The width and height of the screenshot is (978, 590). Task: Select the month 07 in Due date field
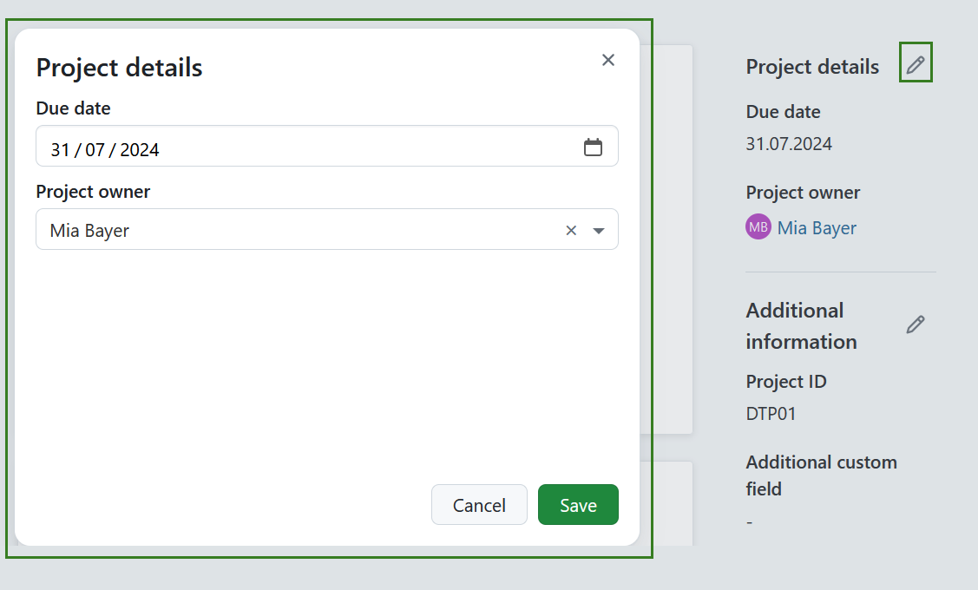(95, 149)
